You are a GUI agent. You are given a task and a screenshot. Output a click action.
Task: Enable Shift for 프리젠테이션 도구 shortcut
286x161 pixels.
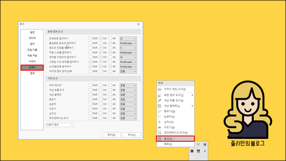click(x=90, y=118)
